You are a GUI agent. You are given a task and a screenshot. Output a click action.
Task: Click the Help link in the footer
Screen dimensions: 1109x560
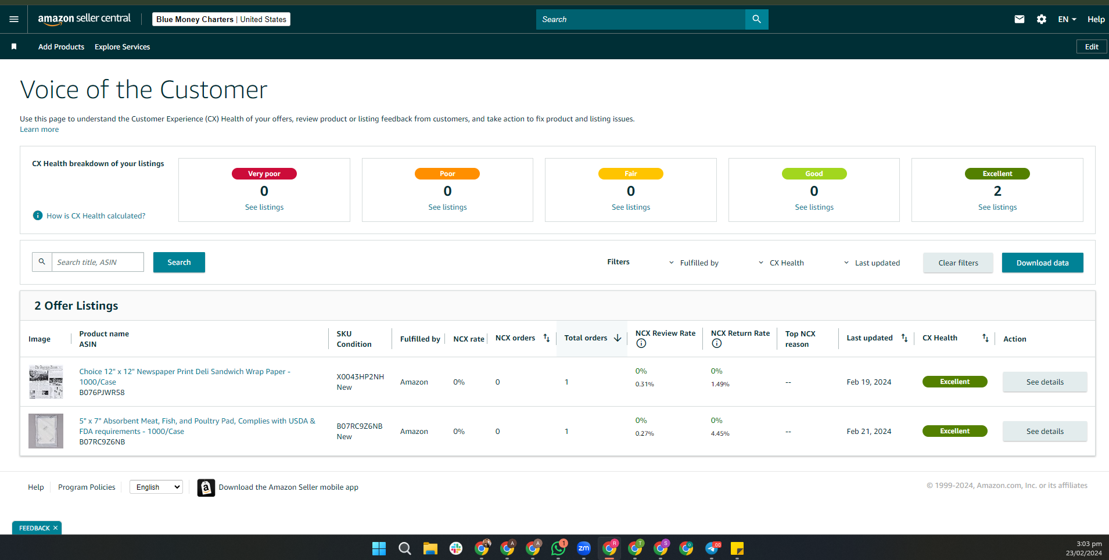36,487
